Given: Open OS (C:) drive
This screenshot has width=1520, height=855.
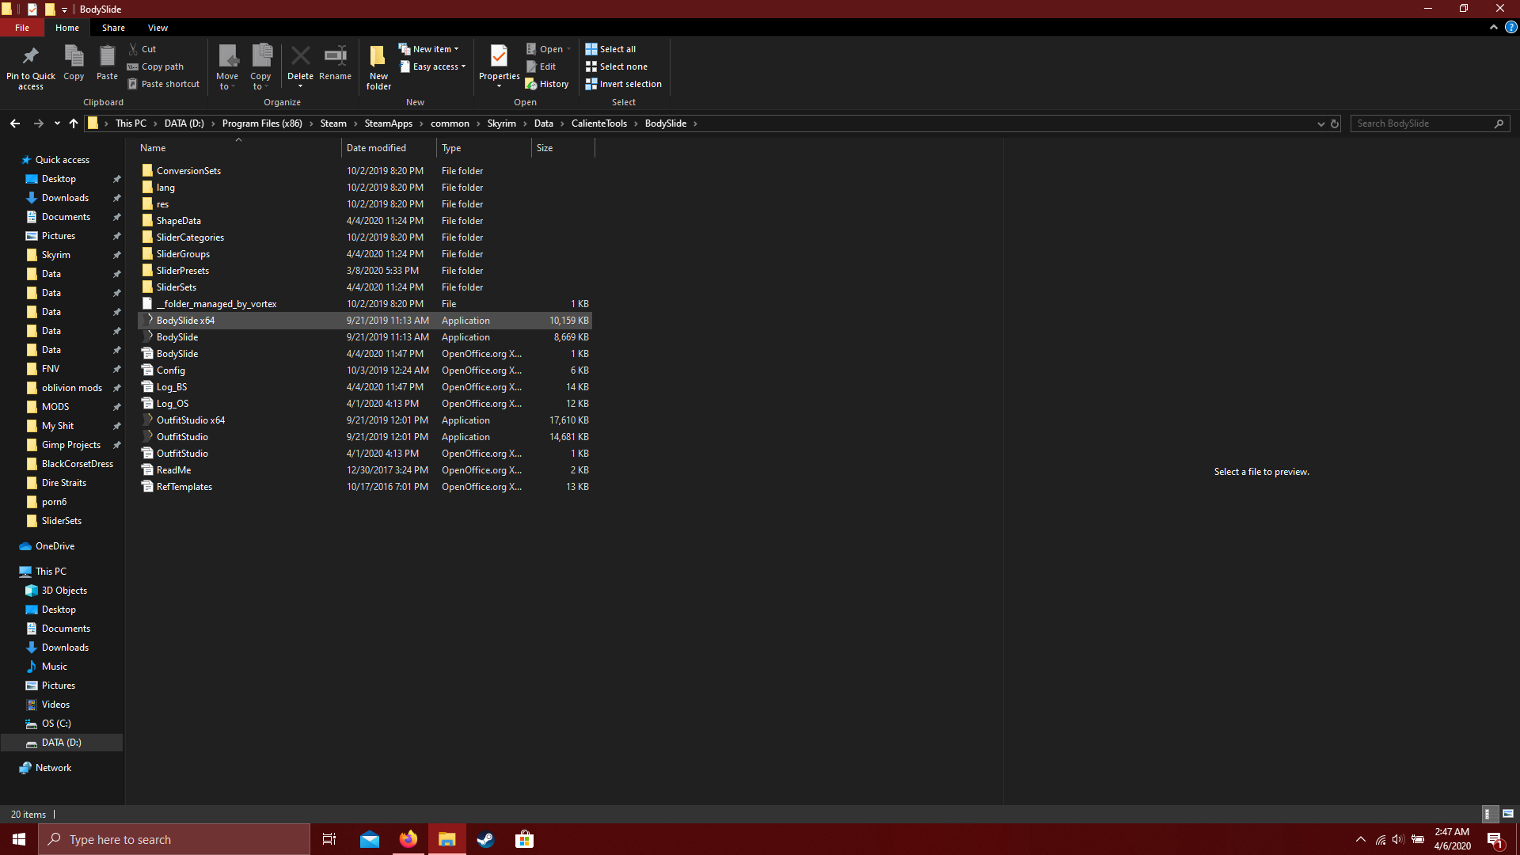Looking at the screenshot, I should [56, 724].
